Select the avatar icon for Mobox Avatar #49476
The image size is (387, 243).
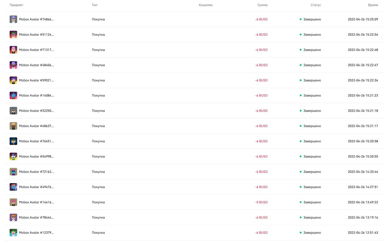pos(13,187)
